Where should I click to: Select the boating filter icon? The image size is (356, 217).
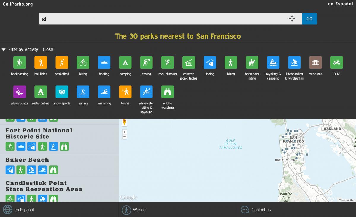click(104, 62)
